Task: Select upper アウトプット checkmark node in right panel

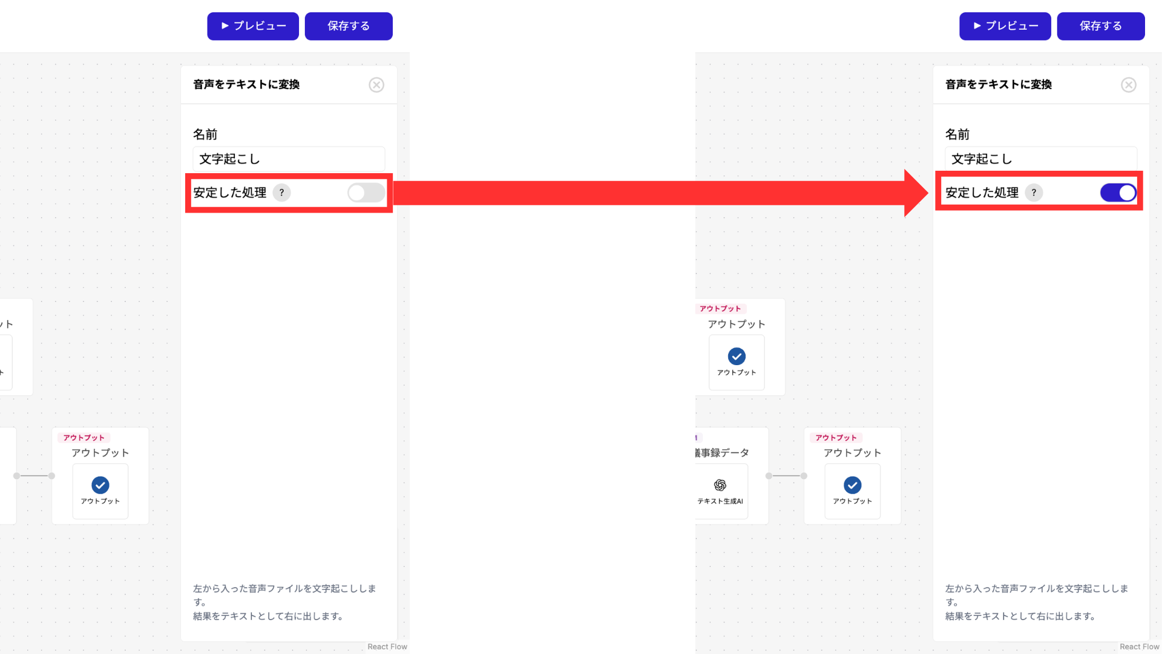Action: 737,357
